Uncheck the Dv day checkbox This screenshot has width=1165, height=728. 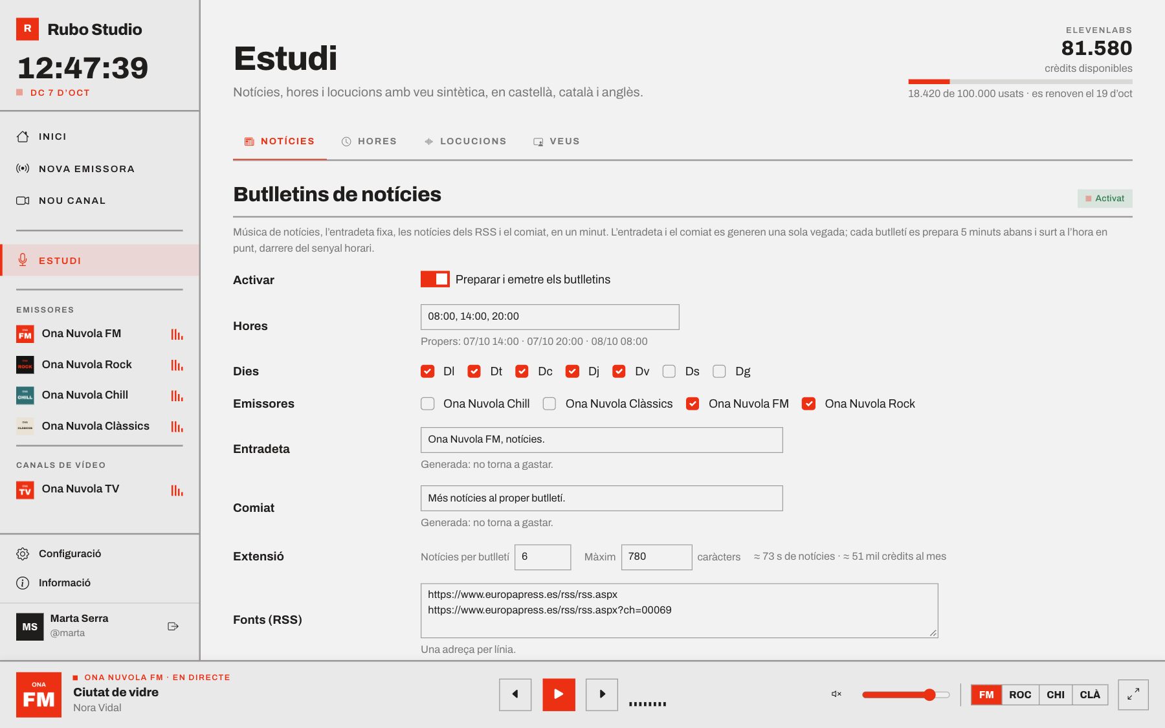619,371
